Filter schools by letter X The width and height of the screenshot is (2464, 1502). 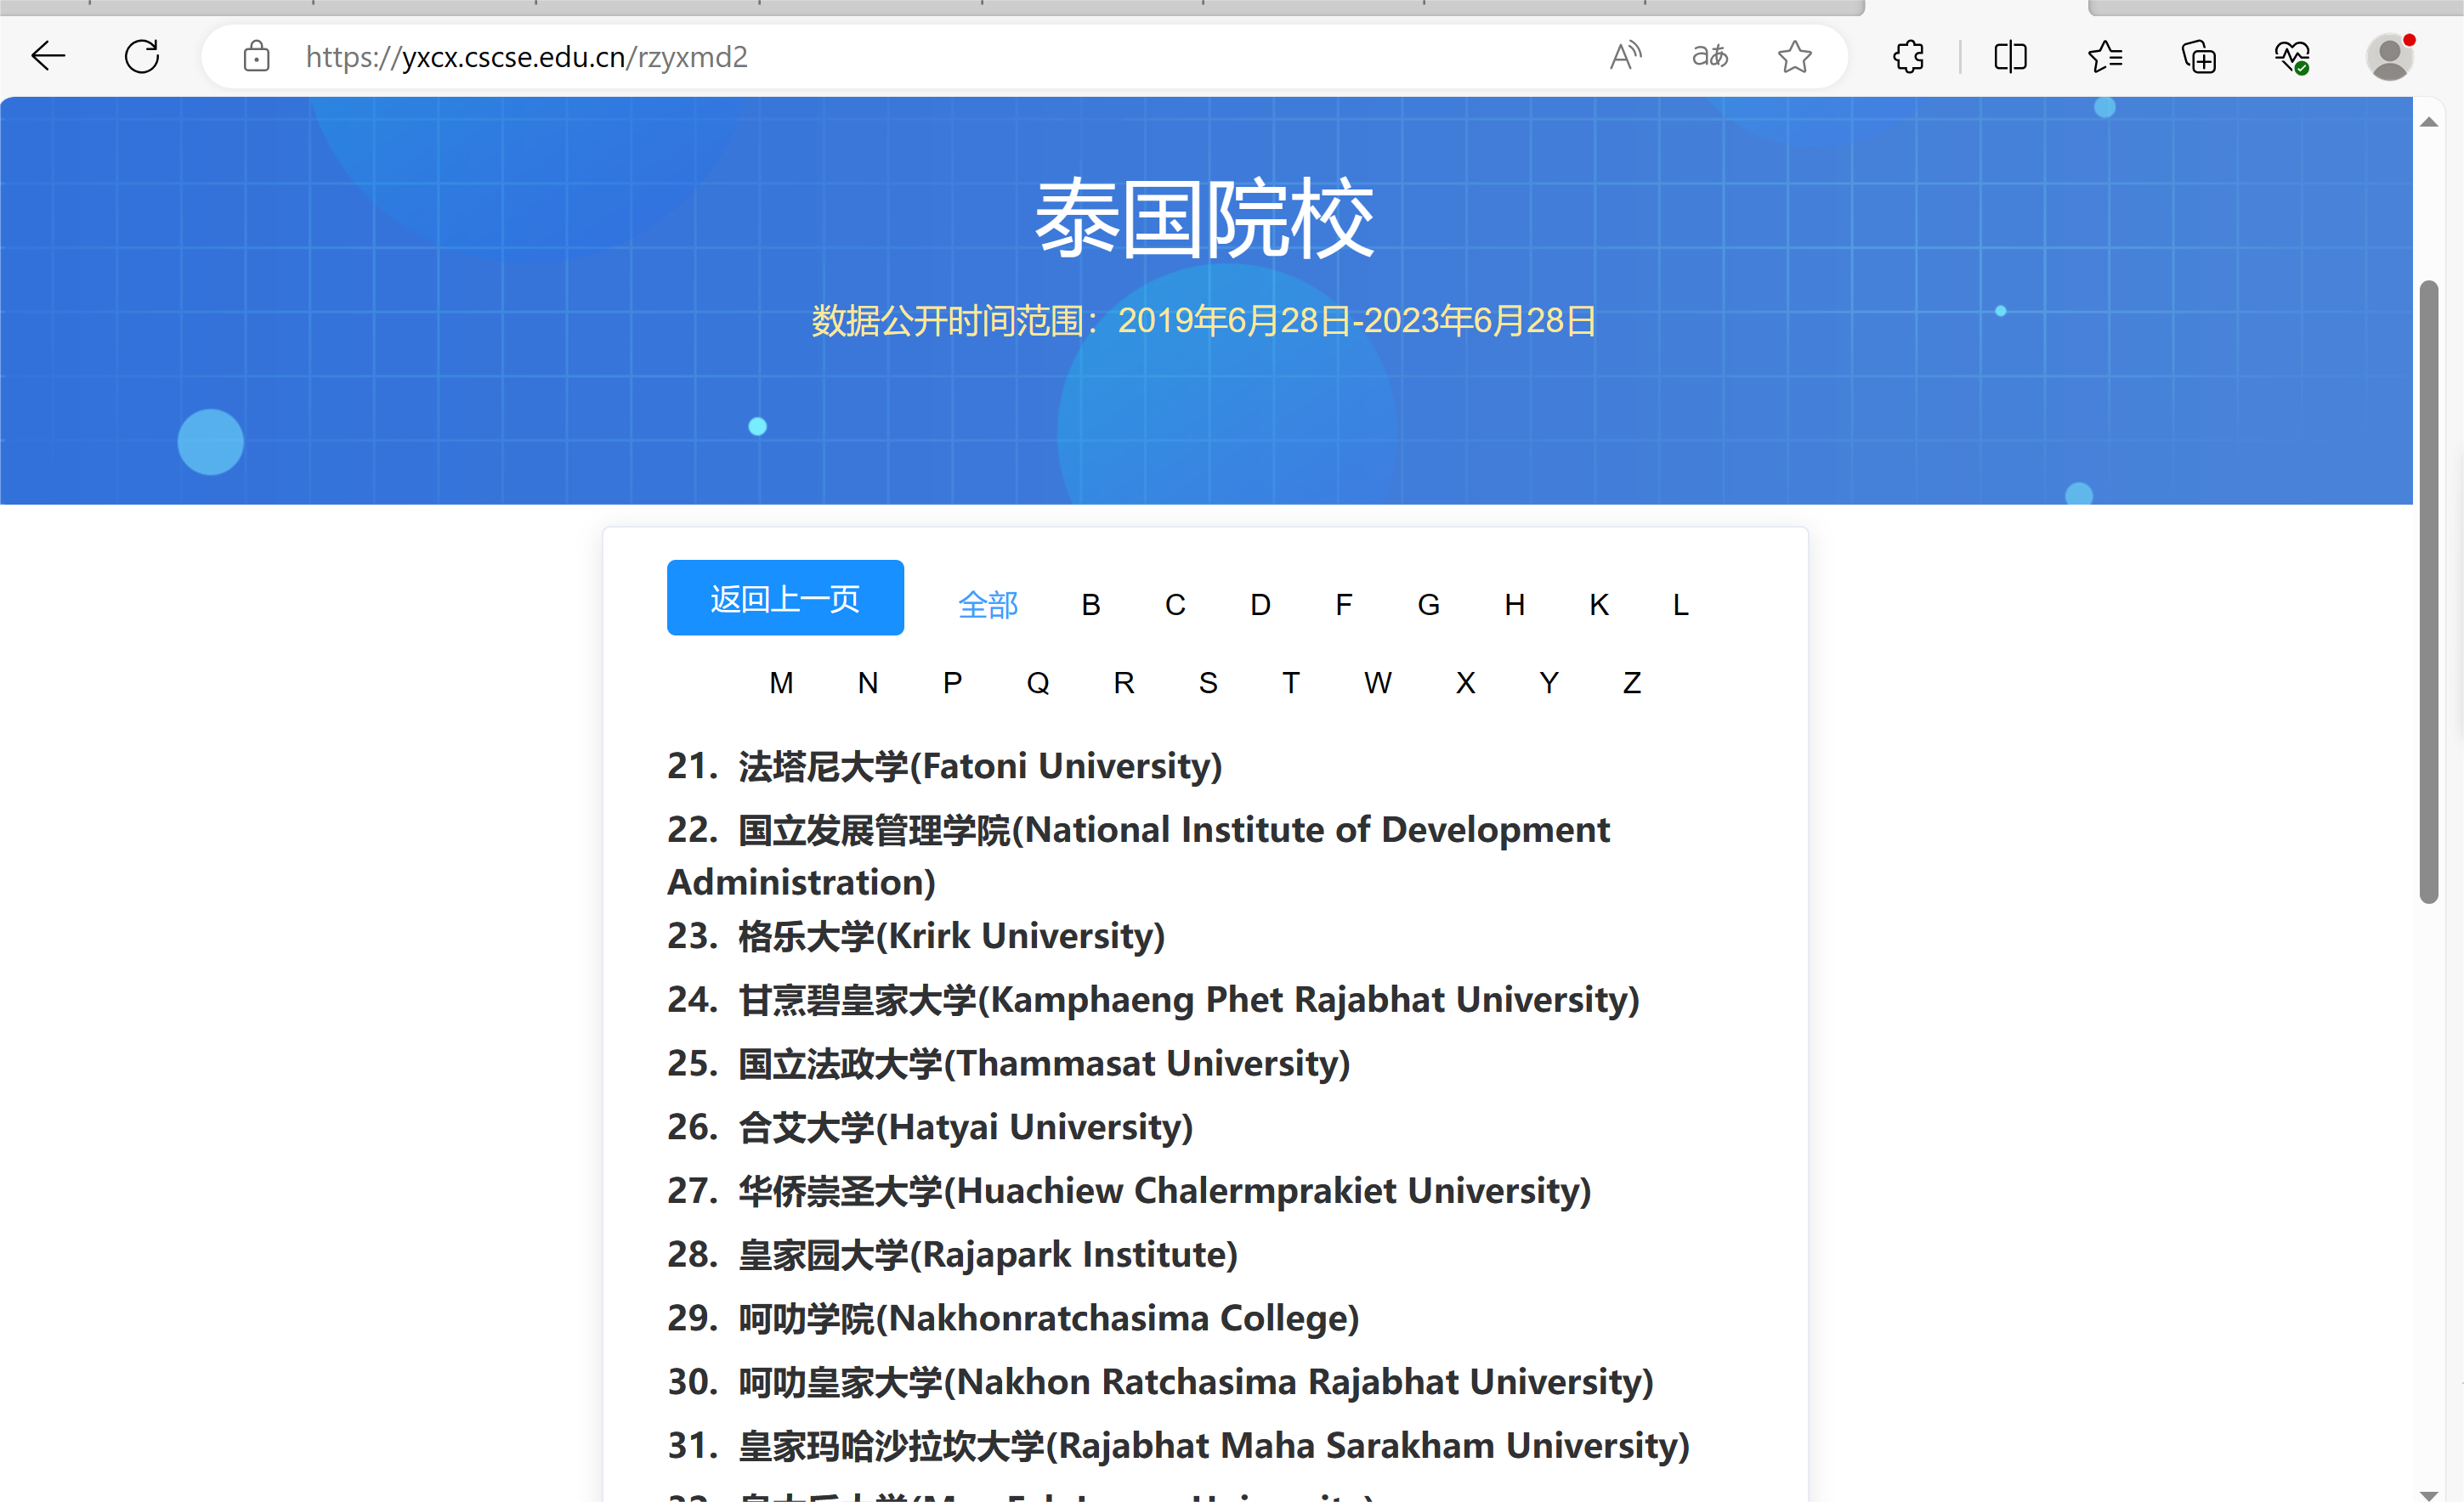pos(1465,682)
